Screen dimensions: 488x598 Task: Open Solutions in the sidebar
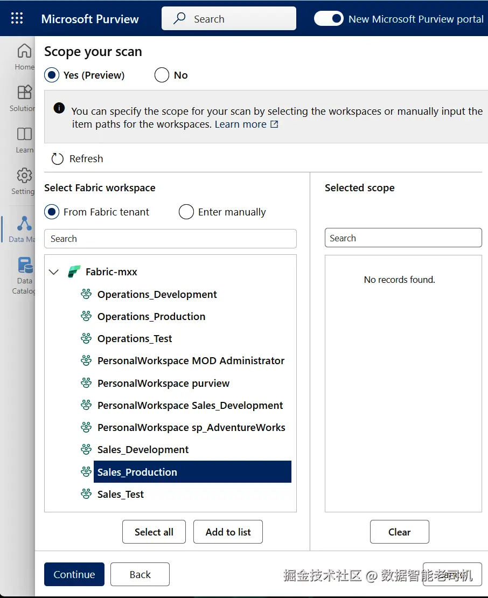click(x=23, y=99)
